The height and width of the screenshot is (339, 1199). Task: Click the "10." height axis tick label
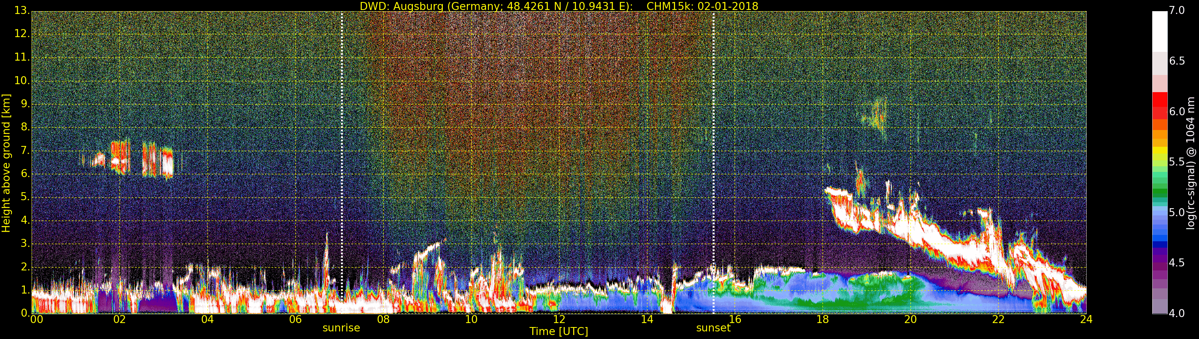pyautogui.click(x=22, y=81)
